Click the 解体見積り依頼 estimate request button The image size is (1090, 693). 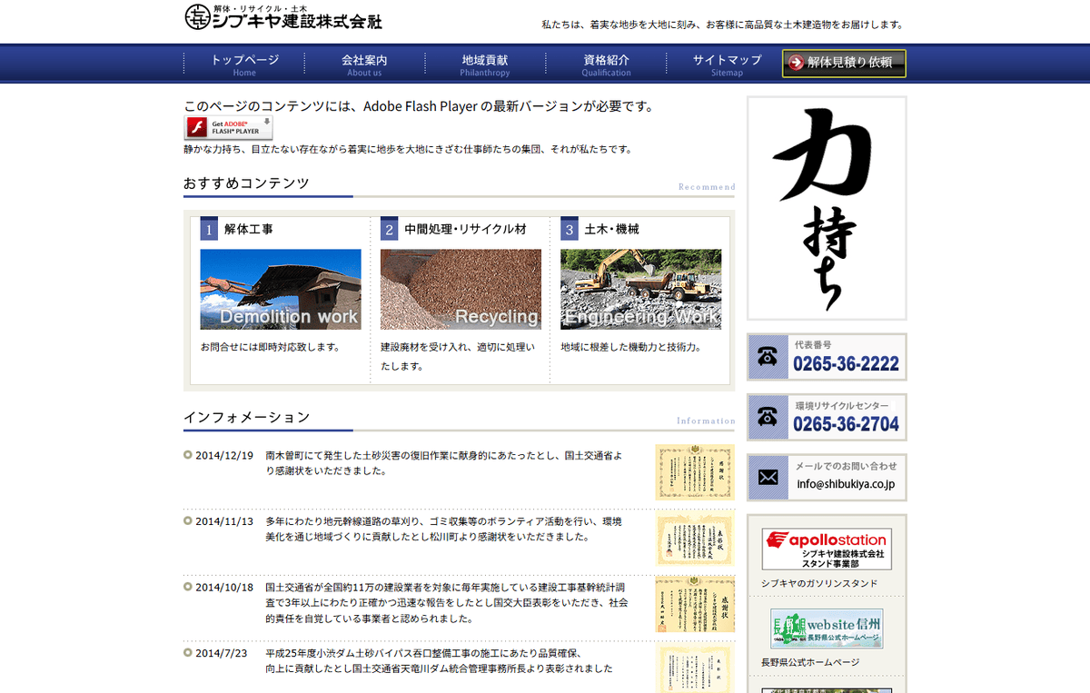click(843, 64)
